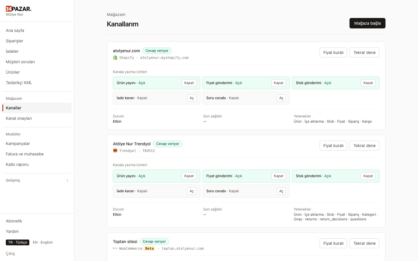Turn off Ürün yayını for atolyenur.com
The image size is (418, 261).
pyautogui.click(x=189, y=83)
